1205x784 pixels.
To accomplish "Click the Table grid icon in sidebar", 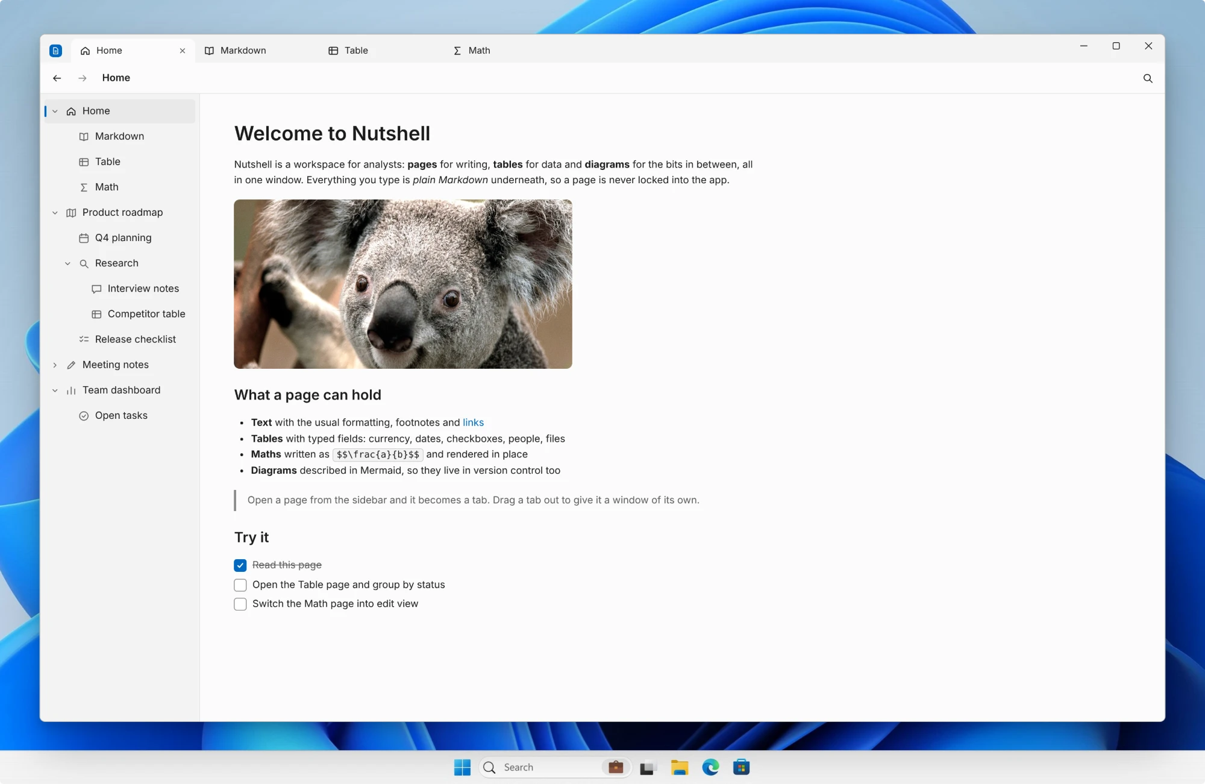I will pos(84,162).
